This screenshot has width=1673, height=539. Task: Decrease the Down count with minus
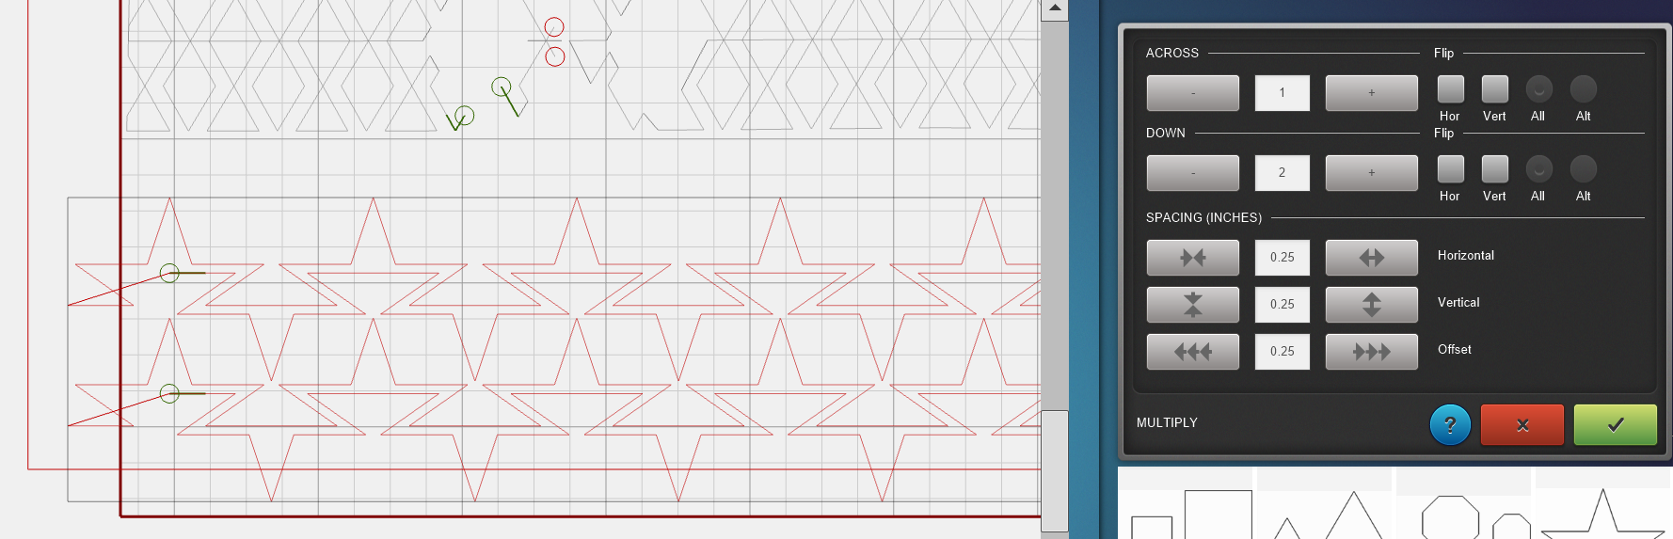pos(1192,173)
